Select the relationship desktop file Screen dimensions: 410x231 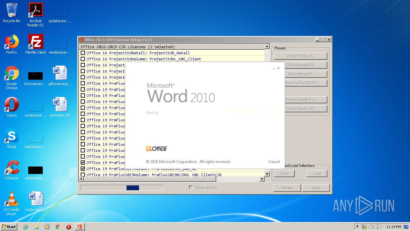(x=36, y=172)
